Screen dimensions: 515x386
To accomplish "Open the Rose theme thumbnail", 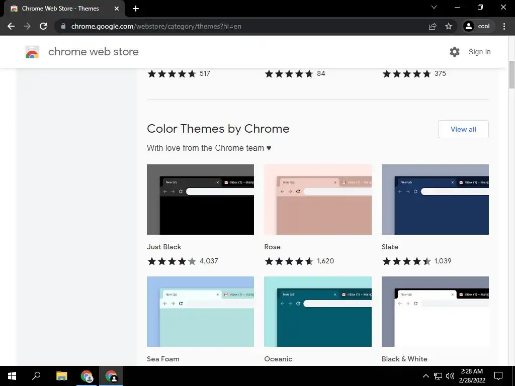I will click(318, 200).
